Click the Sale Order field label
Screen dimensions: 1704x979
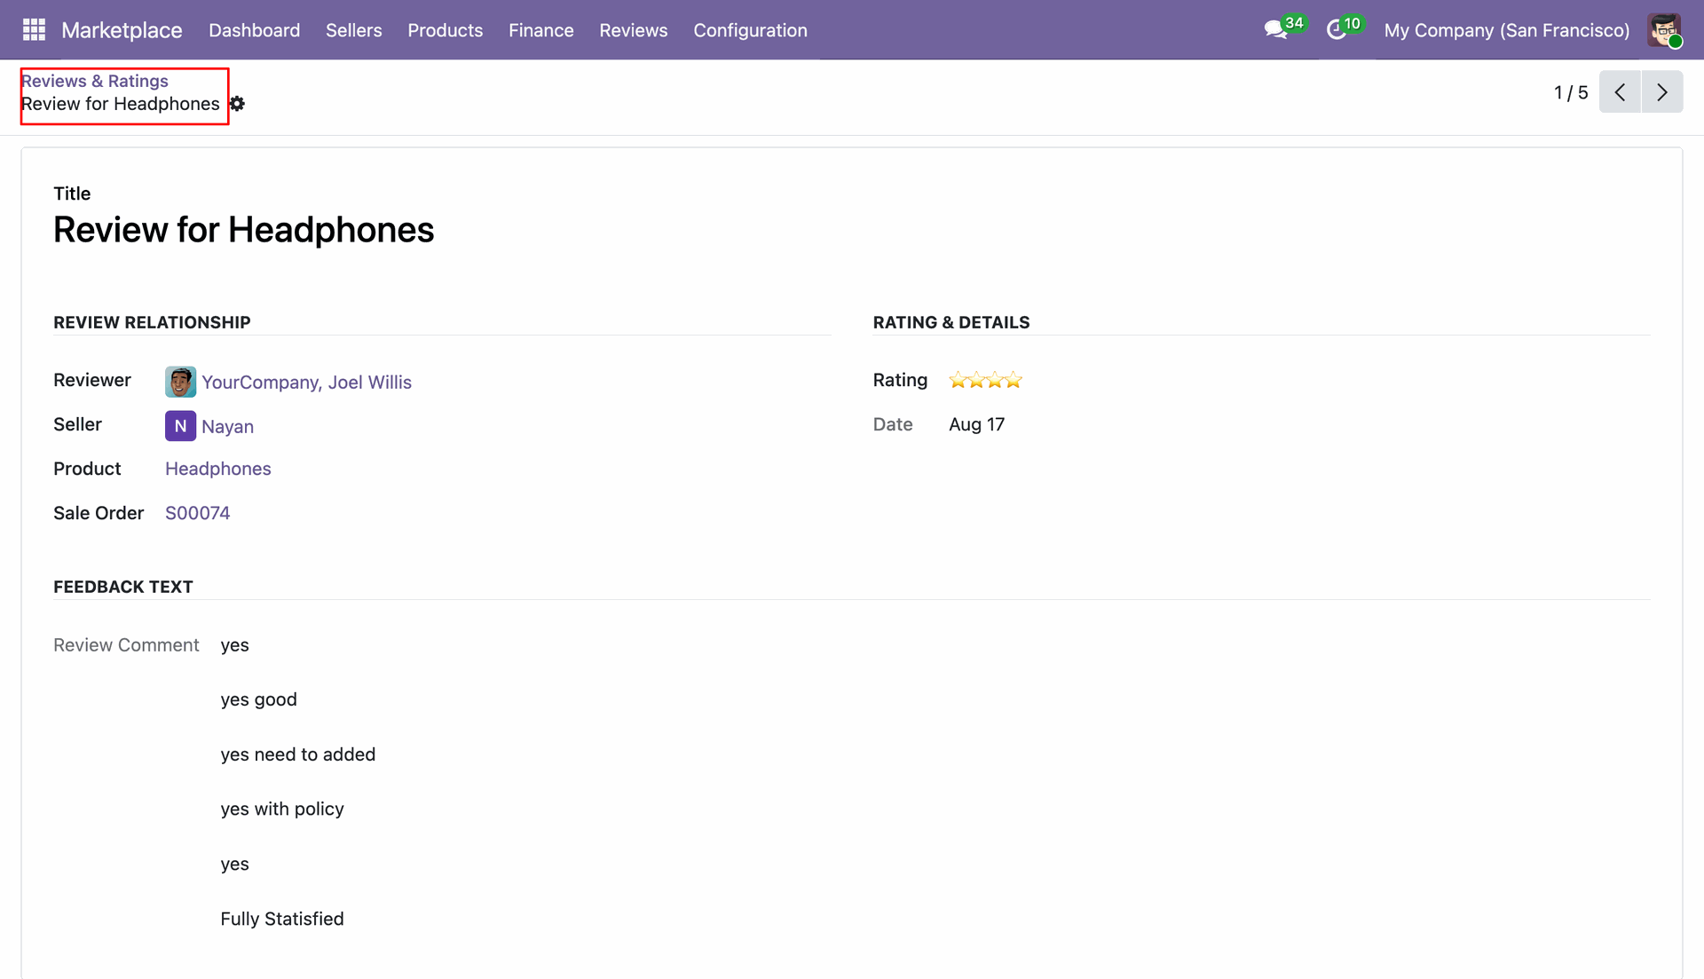[x=99, y=513]
